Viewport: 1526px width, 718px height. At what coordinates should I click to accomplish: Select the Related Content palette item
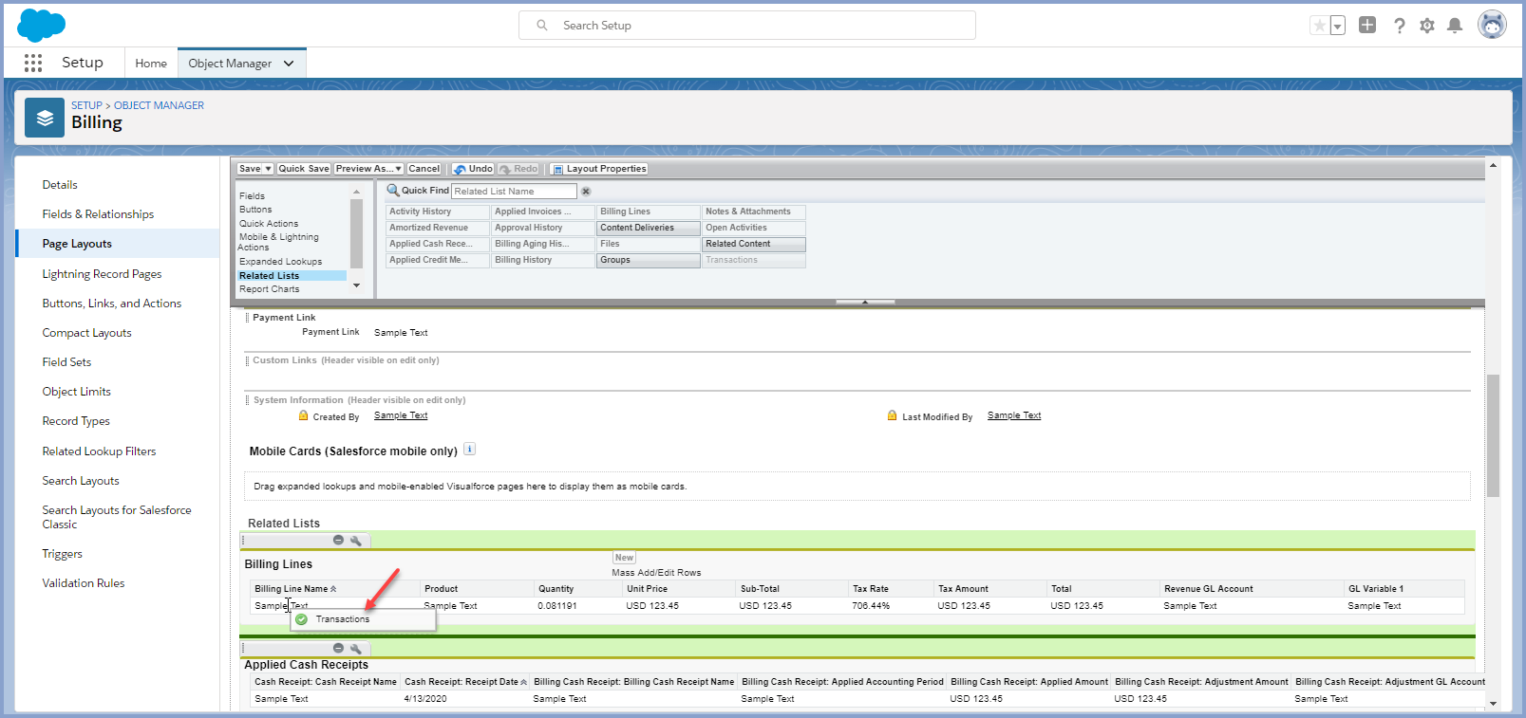point(754,244)
